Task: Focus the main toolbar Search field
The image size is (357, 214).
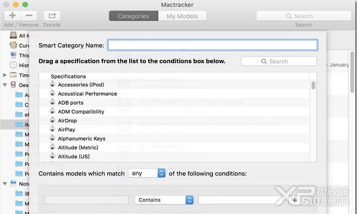Action: click(x=303, y=16)
